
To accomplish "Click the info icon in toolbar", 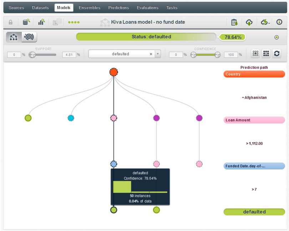I will [279, 22].
